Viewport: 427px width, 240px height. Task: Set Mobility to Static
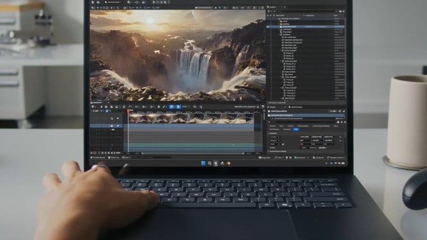(304, 148)
